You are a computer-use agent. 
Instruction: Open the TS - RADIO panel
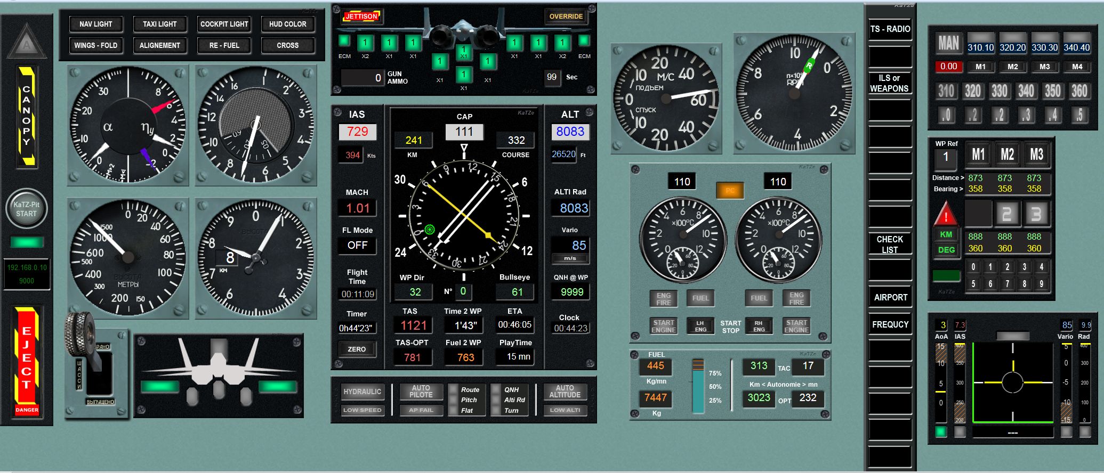[x=890, y=29]
